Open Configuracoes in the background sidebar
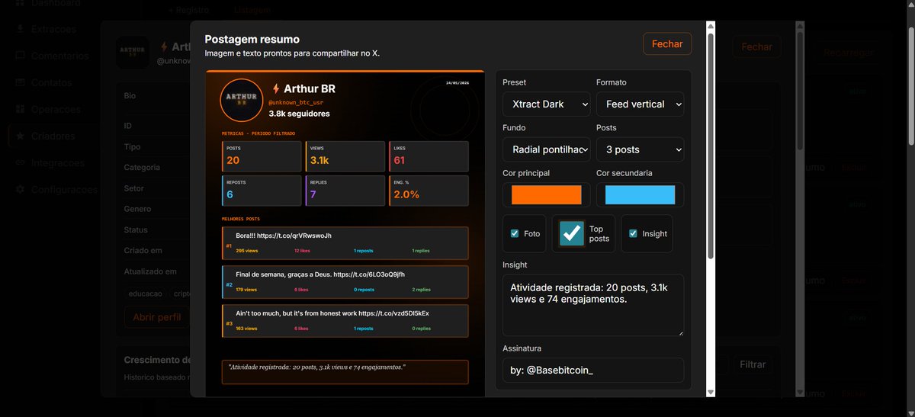The width and height of the screenshot is (915, 417). click(x=65, y=189)
